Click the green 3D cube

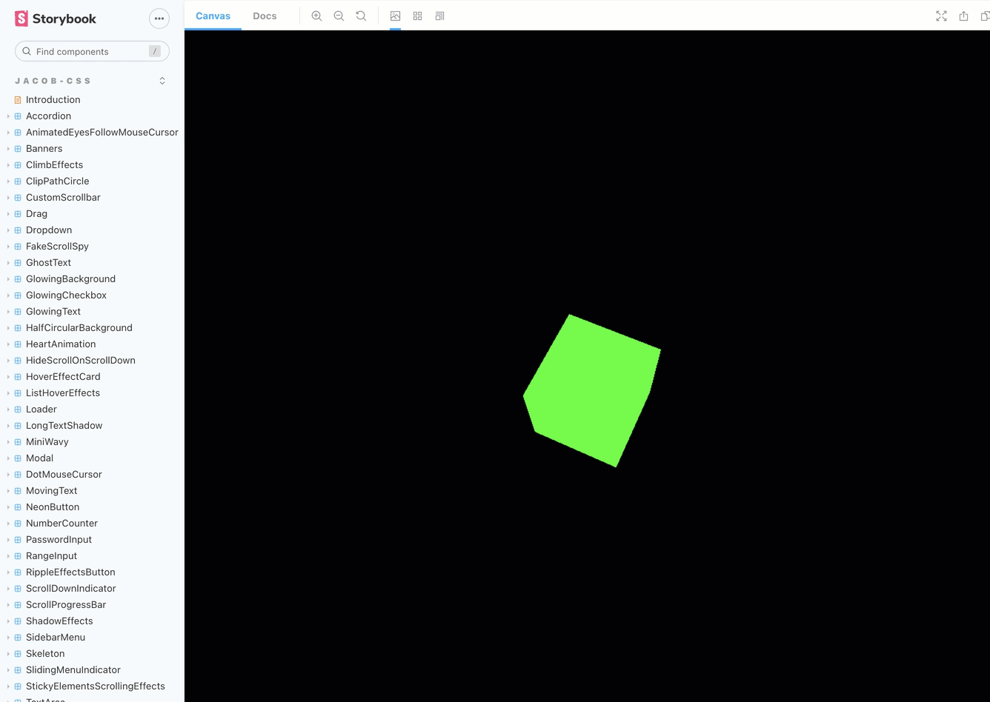pos(591,391)
